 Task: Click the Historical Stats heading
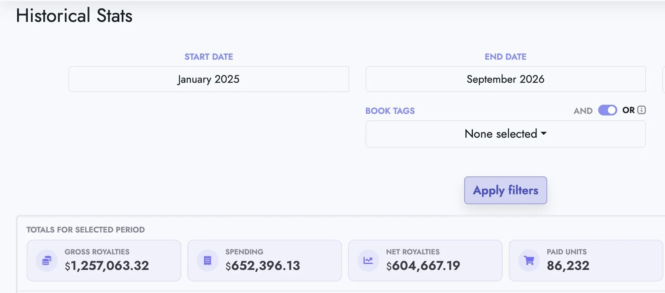(x=74, y=16)
